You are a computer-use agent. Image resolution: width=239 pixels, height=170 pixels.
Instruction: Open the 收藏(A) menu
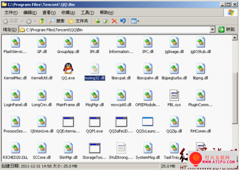point(68,12)
